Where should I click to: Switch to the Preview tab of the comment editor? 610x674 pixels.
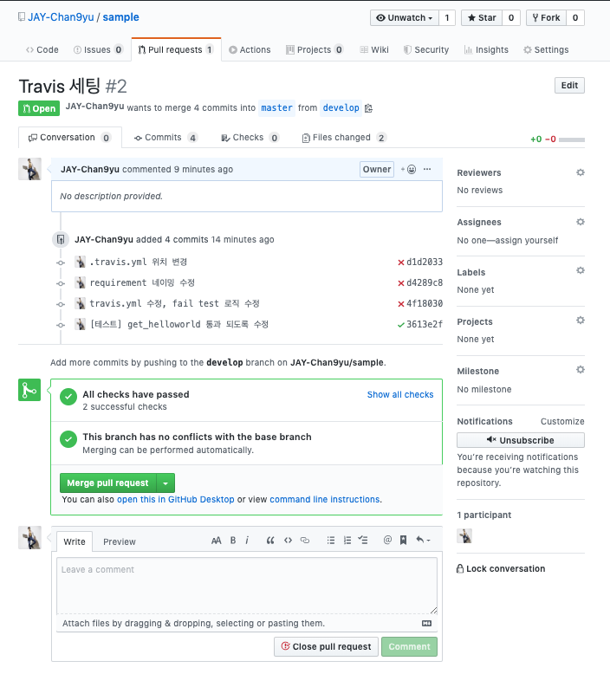(x=120, y=541)
